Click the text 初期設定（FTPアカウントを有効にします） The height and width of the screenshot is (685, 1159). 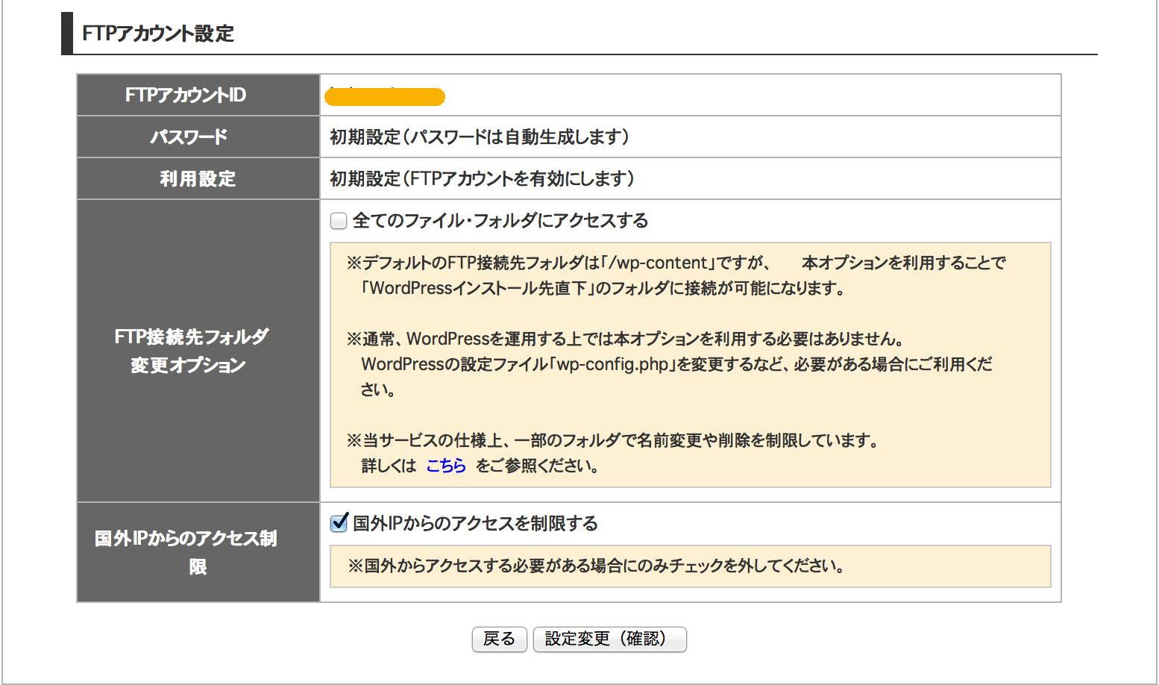click(482, 179)
